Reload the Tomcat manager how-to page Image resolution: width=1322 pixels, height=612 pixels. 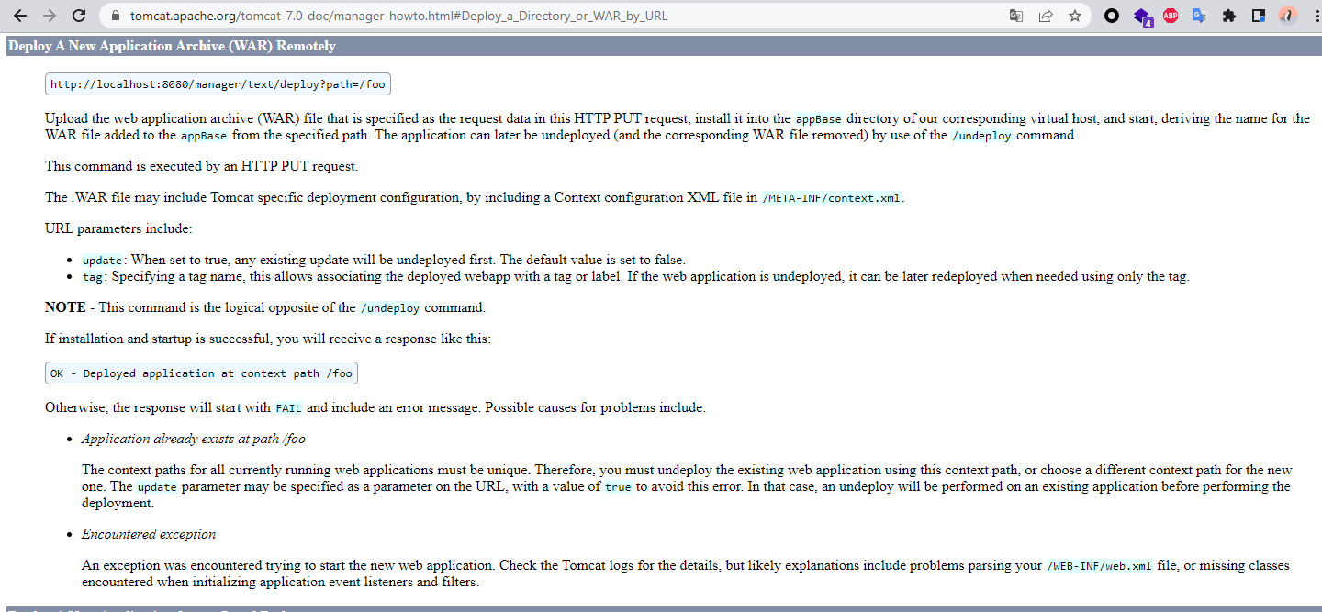[80, 16]
